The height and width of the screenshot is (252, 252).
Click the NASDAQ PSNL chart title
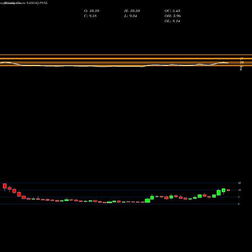(37, 3)
